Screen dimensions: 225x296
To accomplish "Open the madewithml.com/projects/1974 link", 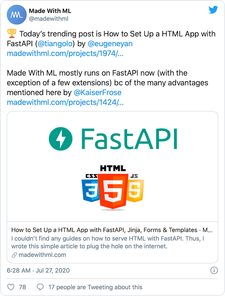I will (65, 54).
